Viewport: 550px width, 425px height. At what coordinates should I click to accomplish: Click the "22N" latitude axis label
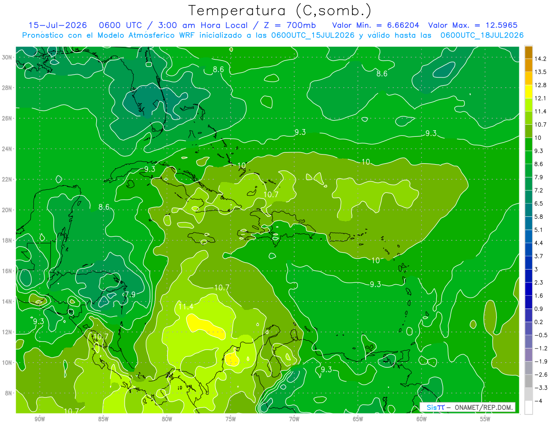[x=8, y=179]
